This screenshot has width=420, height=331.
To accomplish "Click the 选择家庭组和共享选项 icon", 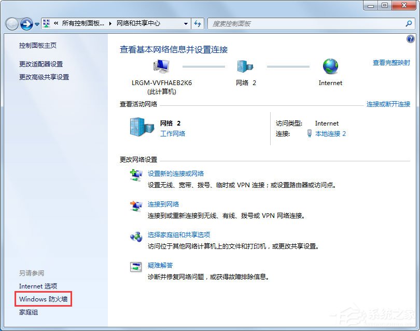I will point(136,235).
